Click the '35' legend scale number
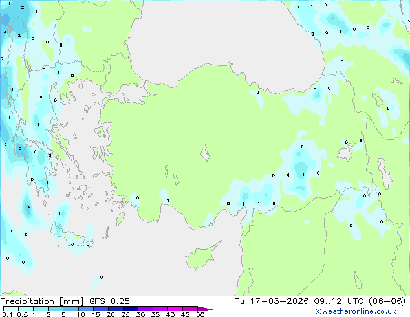Image resolution: width=410 pixels, height=317 pixels. coord(155,314)
